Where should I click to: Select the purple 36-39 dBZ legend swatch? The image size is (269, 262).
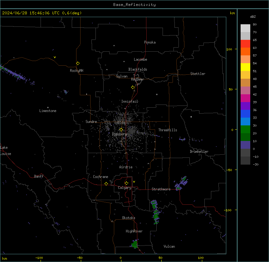(x=245, y=106)
